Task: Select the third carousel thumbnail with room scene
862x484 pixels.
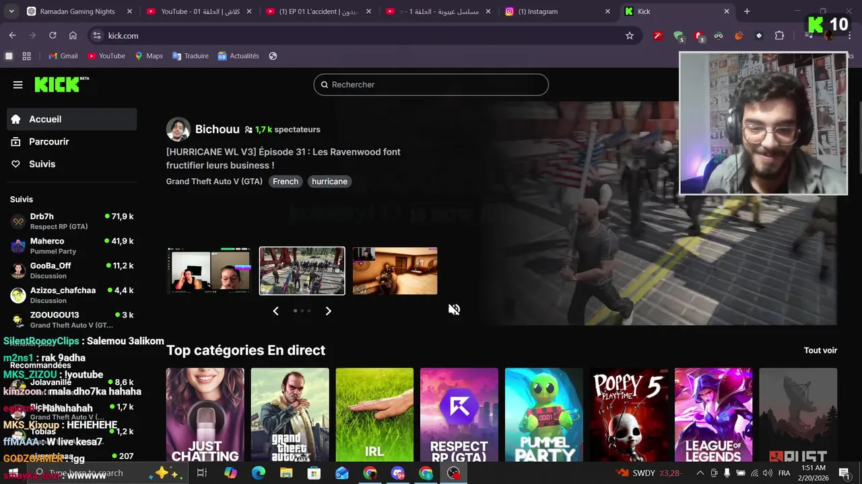Action: 395,271
